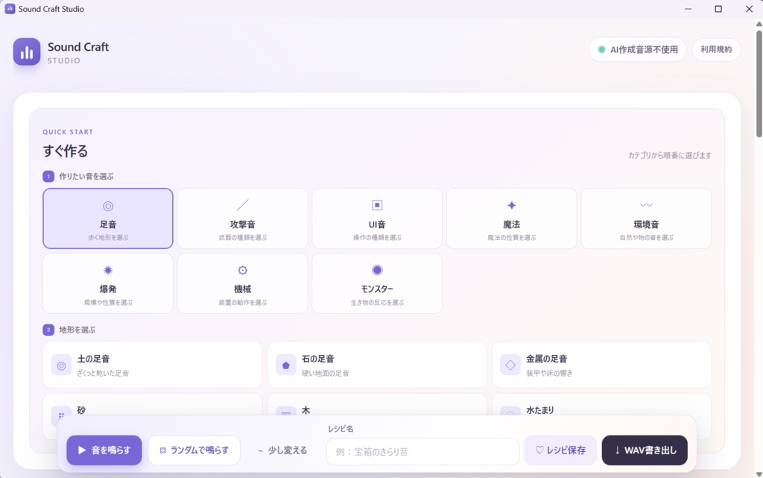Screen dimensions: 763x478
Task: Select the 水たまり puddle terrain option
Action: 601,405
